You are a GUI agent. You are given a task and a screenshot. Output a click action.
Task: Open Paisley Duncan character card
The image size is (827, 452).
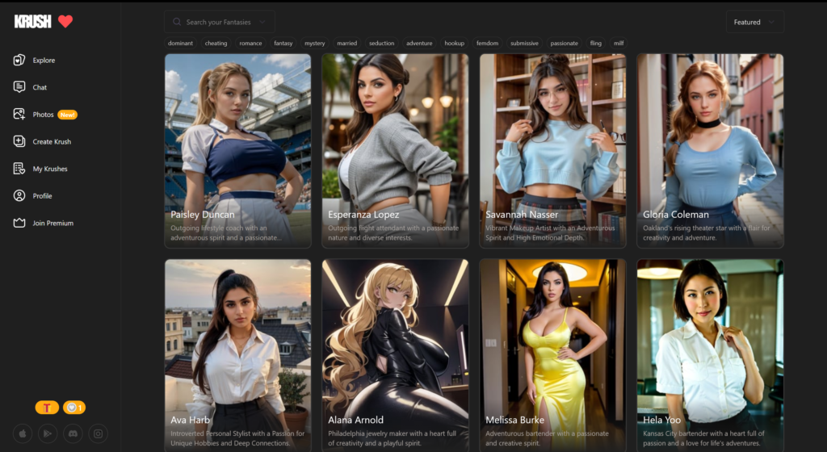click(x=238, y=151)
